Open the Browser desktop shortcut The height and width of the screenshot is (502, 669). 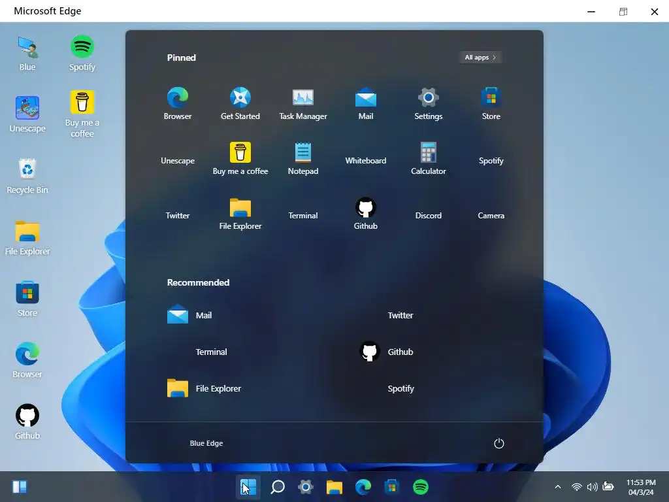27,360
